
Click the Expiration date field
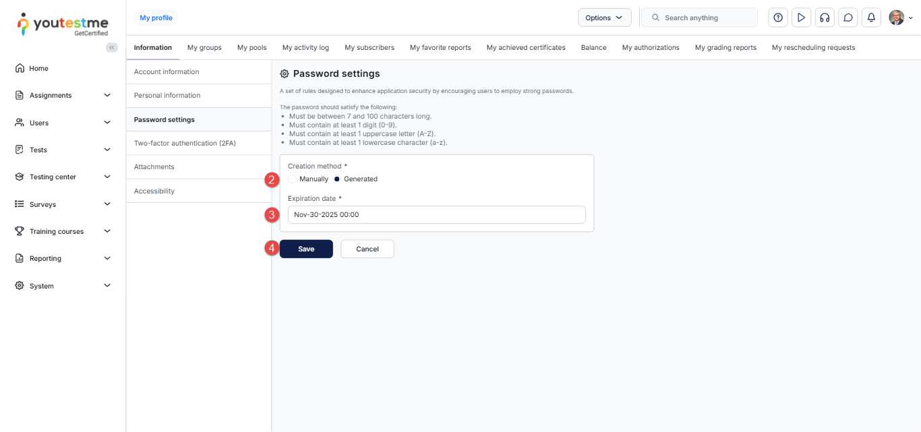point(436,214)
